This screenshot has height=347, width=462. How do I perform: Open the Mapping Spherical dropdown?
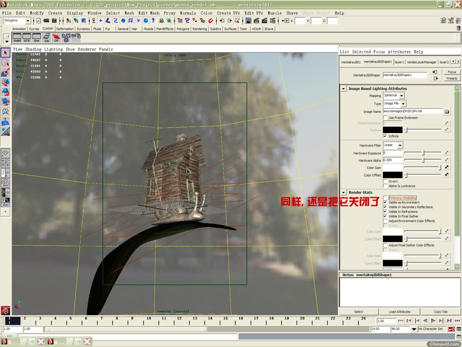pos(394,95)
